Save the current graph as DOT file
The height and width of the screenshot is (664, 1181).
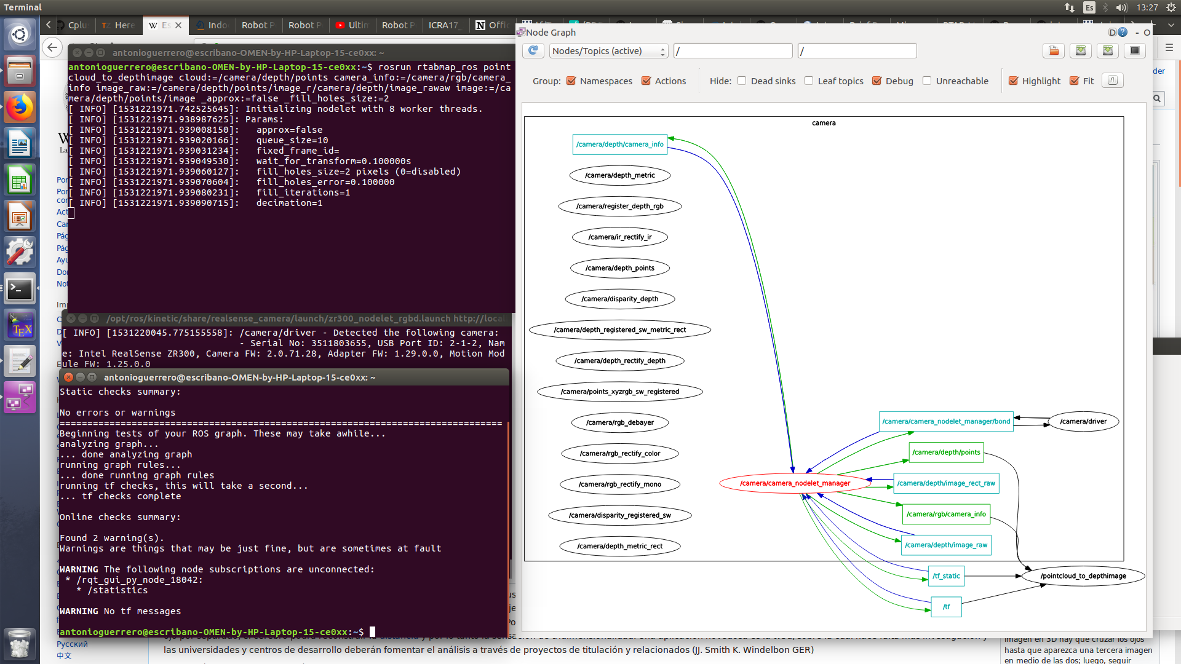1081,51
